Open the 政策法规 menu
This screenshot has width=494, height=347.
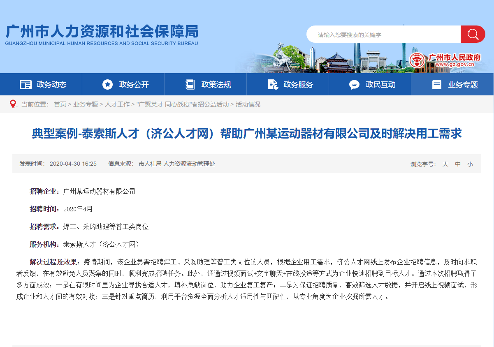[206, 84]
